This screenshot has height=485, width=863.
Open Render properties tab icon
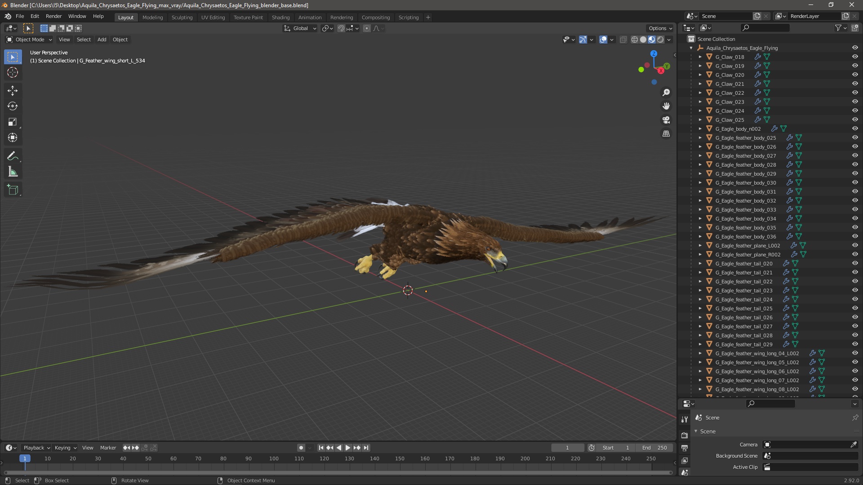tap(685, 435)
